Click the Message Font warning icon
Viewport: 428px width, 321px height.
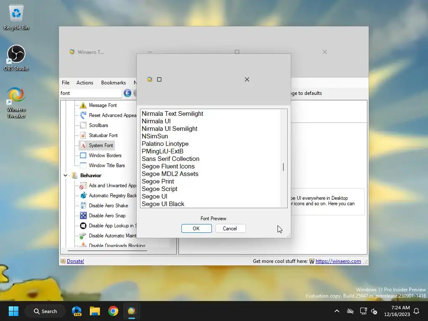83,105
